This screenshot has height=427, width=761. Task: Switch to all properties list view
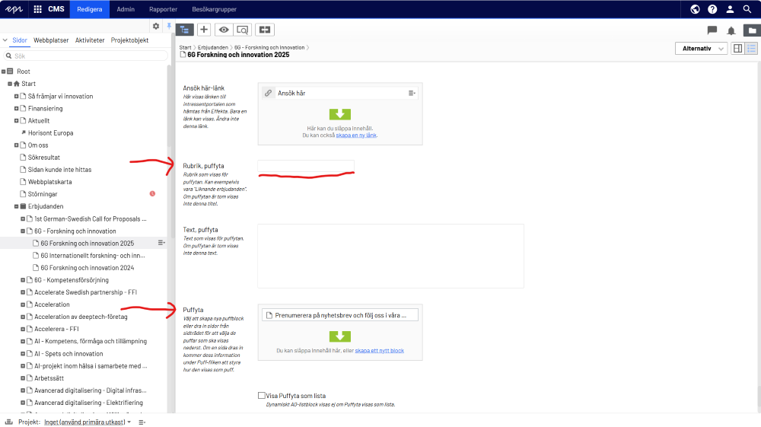751,49
